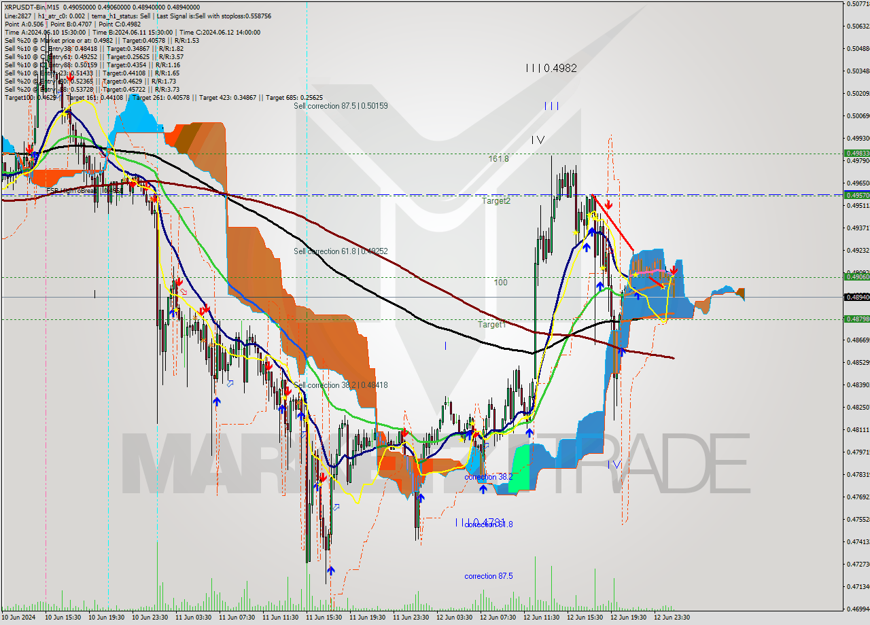The image size is (870, 625).
Task: Click the 'Sell correction 87.5 | 0.50159' label
Action: point(341,106)
